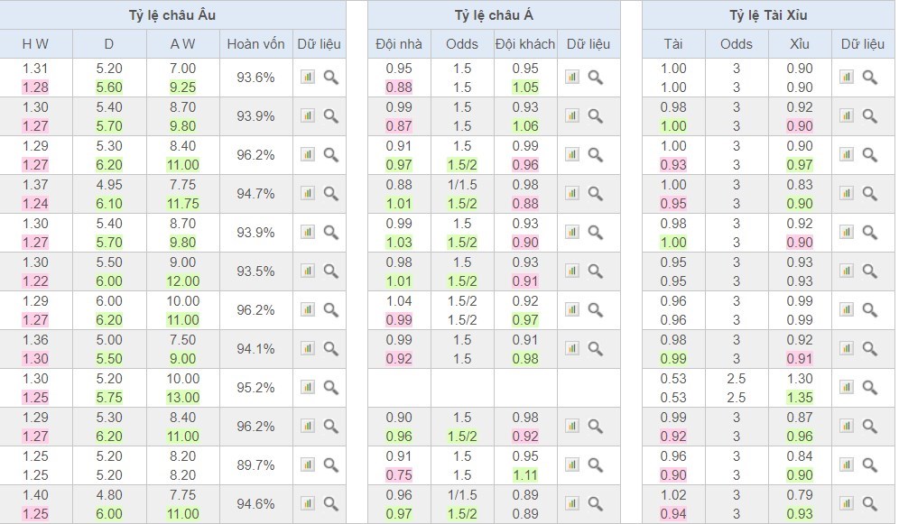This screenshot has height=524, width=899.
Task: Click the 'Hoàn vốn' column header
Action: [255, 44]
